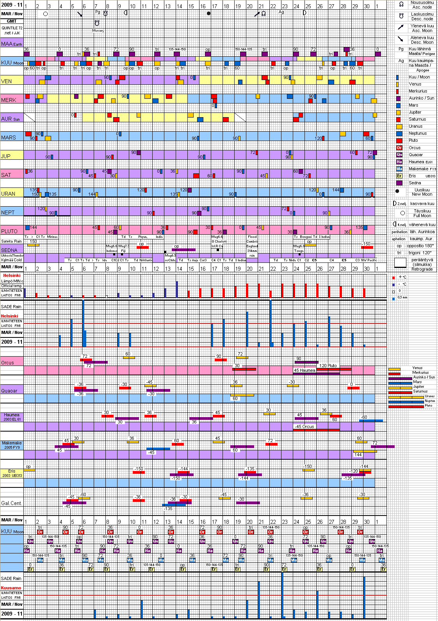Select the Ascending Moon arrow in the legend

pyautogui.click(x=401, y=27)
